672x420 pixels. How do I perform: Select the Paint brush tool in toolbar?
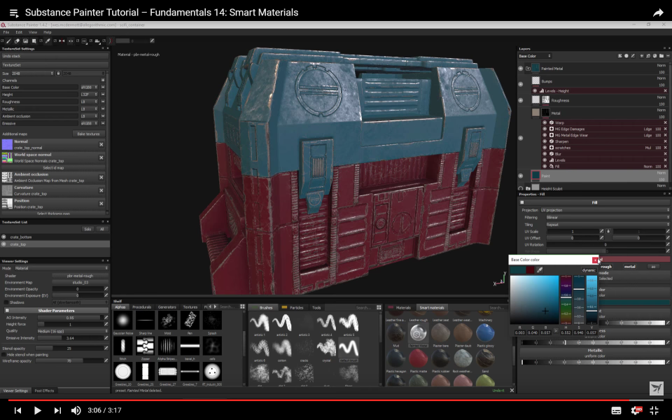click(x=8, y=41)
